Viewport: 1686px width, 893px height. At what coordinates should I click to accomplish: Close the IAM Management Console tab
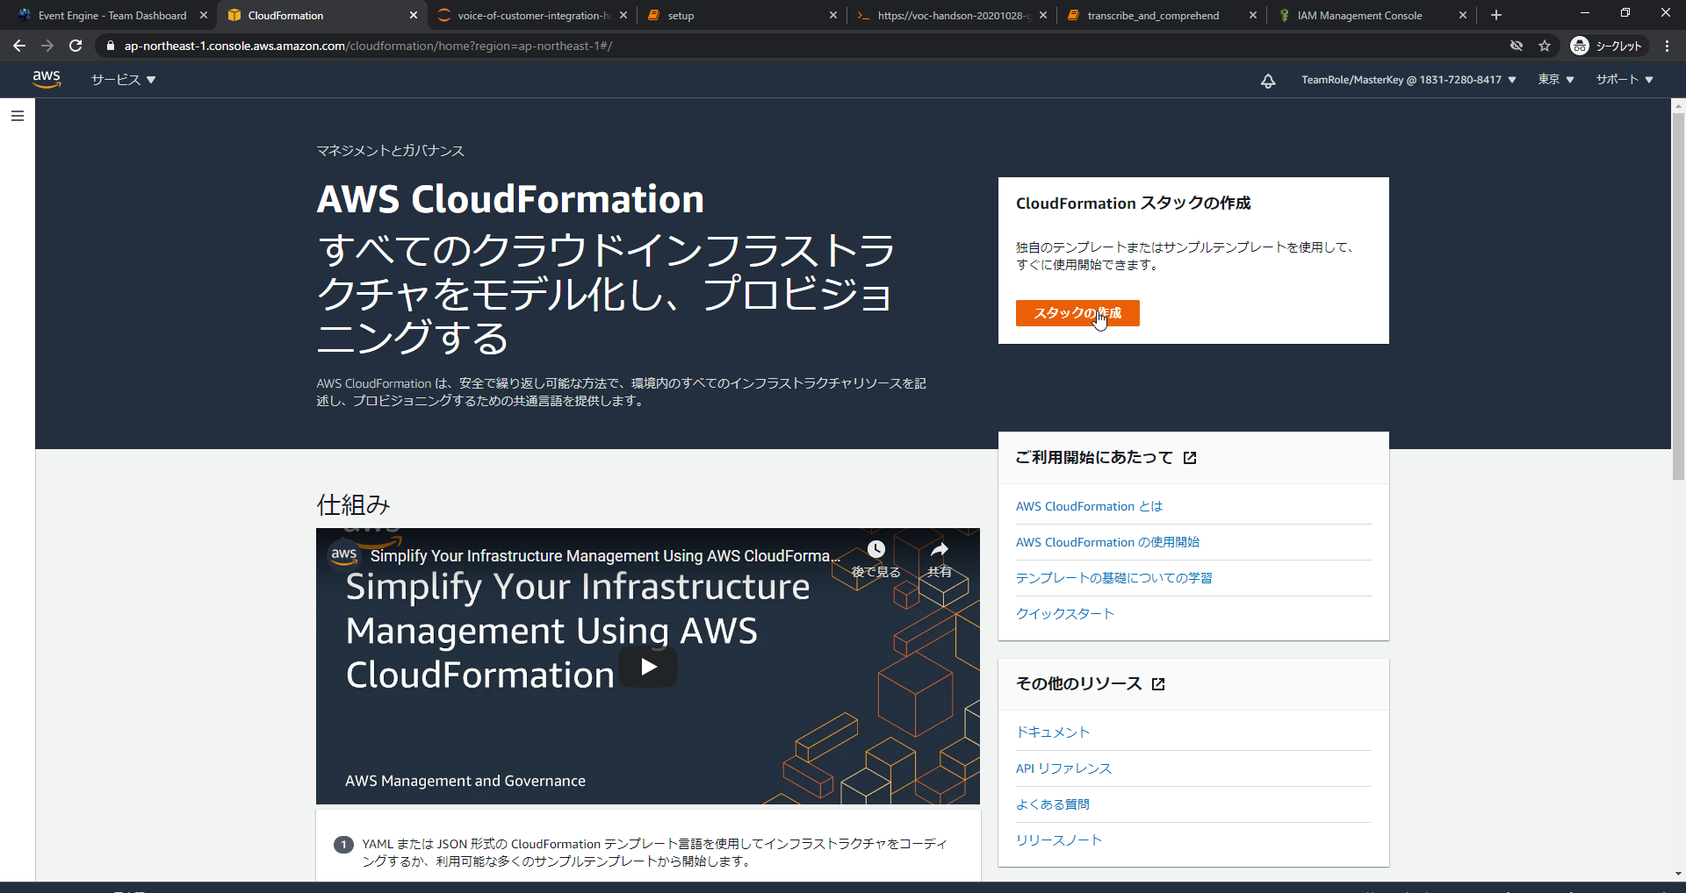pos(1462,15)
